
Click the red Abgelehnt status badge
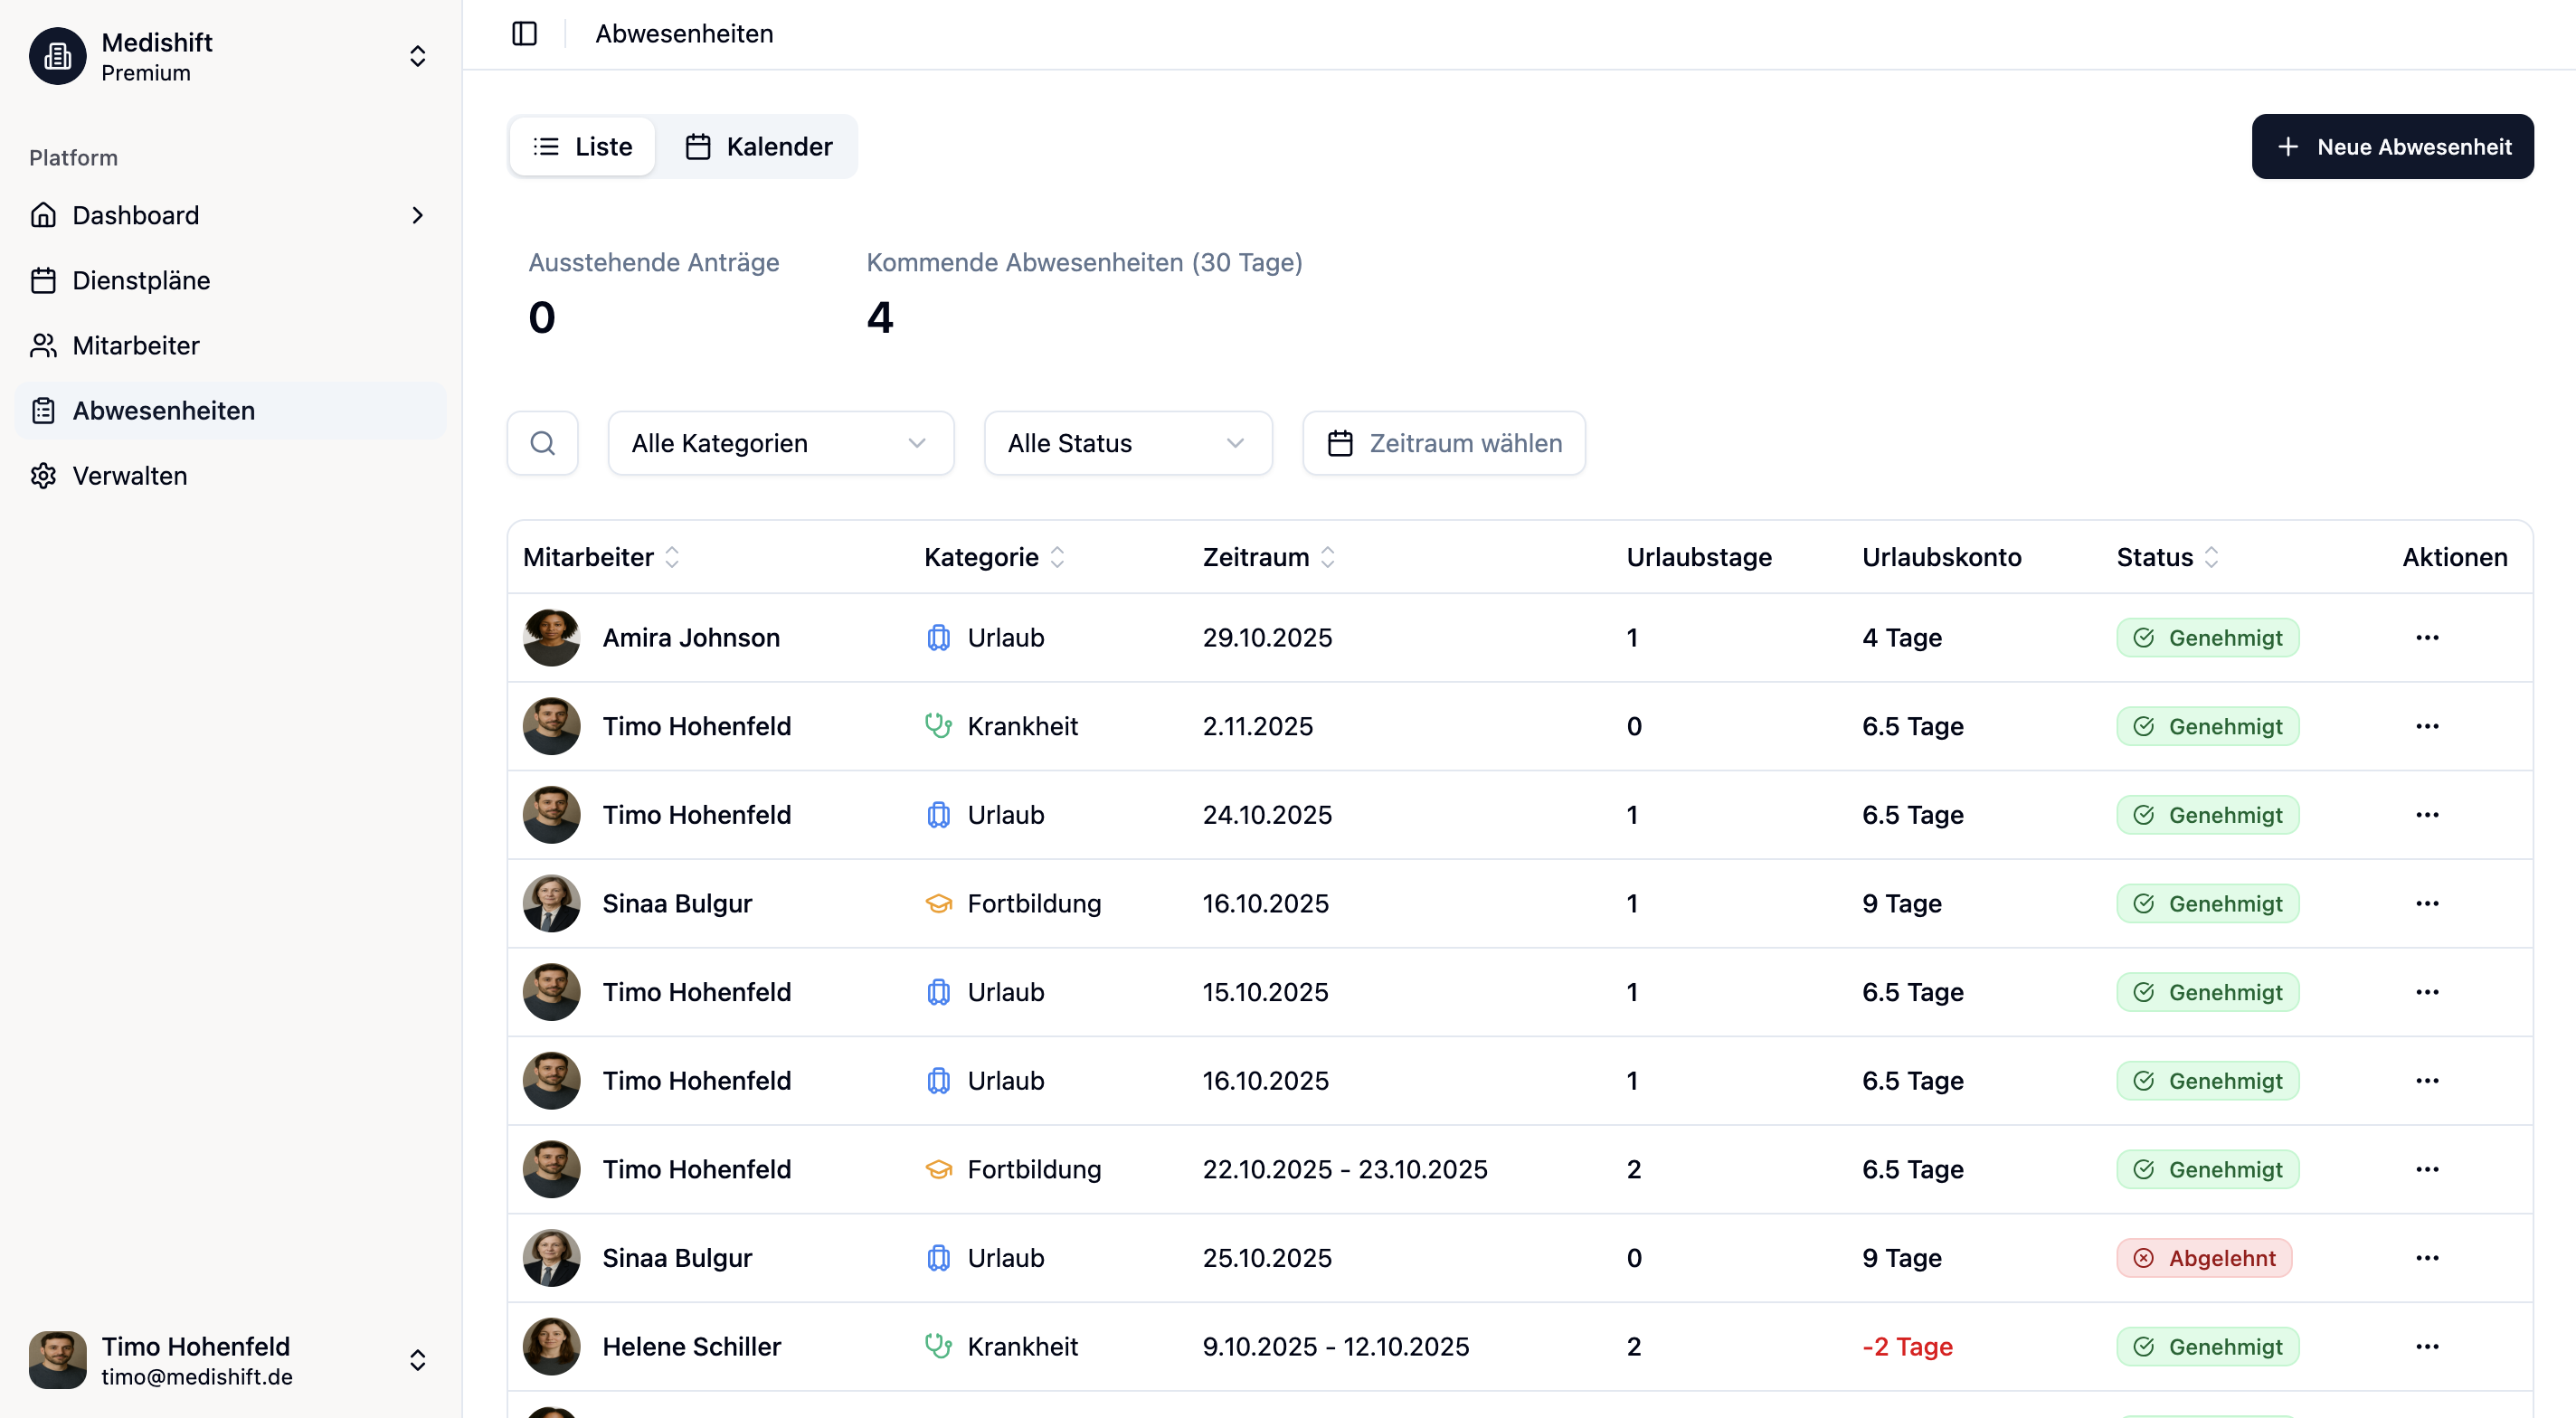coord(2204,1258)
